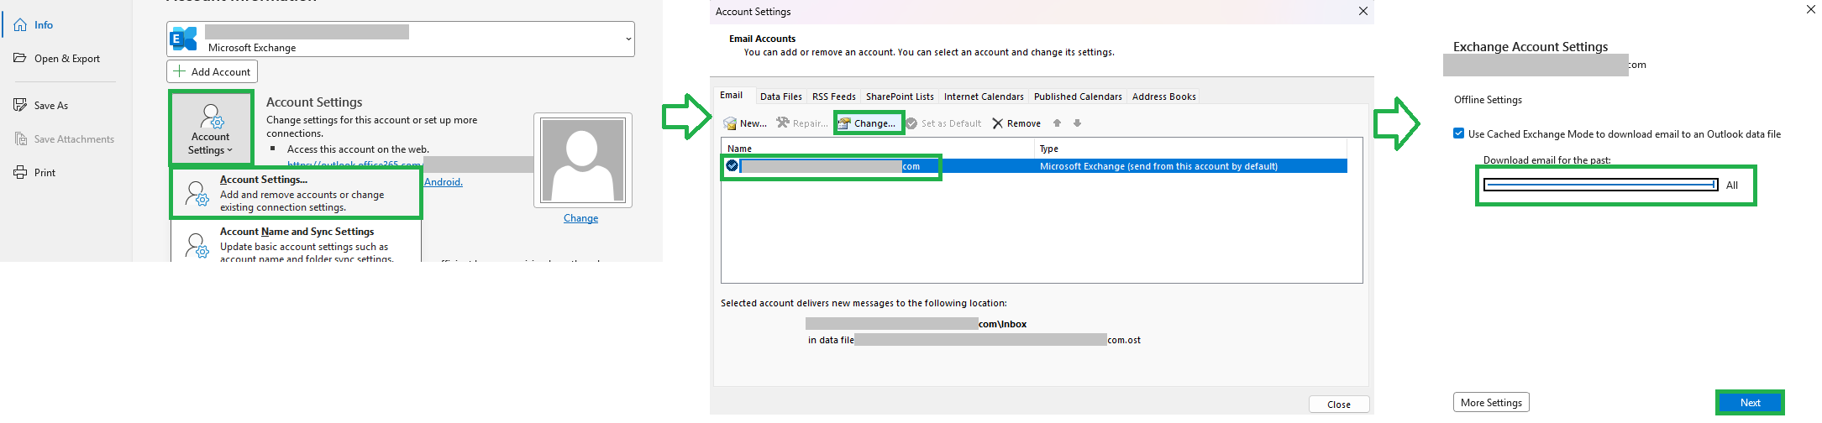Switch to the Internet Calendars tab
The height and width of the screenshot is (423, 1822).
984,97
